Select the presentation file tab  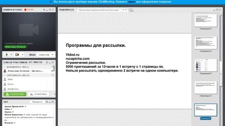coord(99,10)
